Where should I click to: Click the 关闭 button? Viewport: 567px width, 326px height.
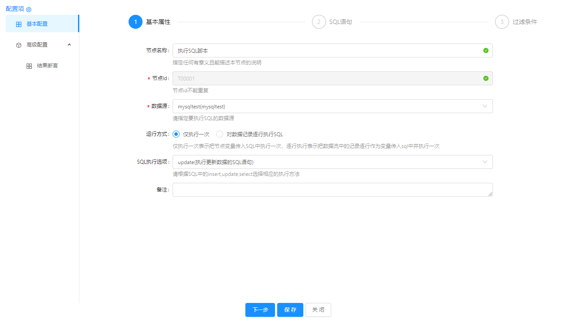318,310
